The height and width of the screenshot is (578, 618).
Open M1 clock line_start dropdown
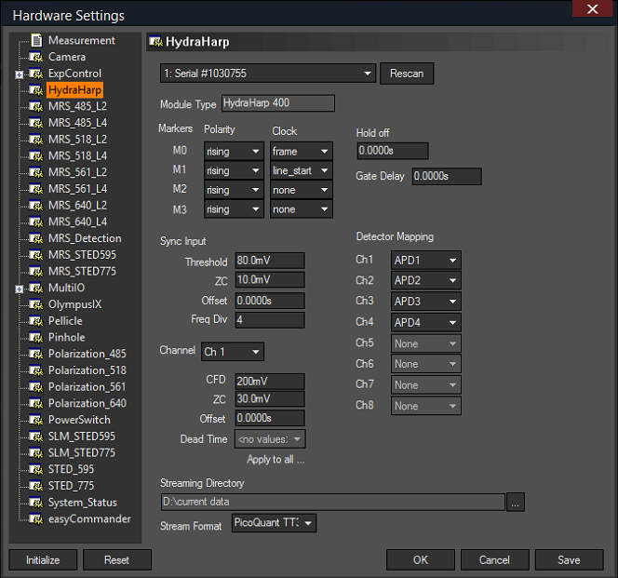coord(302,170)
